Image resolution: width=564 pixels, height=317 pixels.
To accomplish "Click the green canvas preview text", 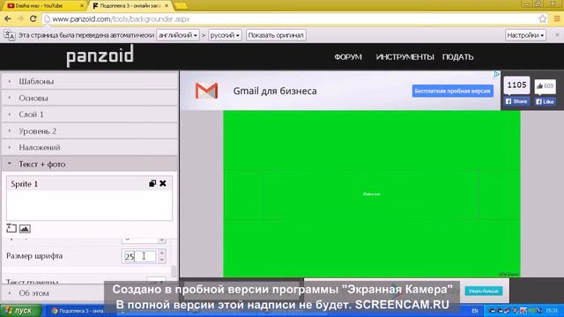I will pyautogui.click(x=372, y=194).
